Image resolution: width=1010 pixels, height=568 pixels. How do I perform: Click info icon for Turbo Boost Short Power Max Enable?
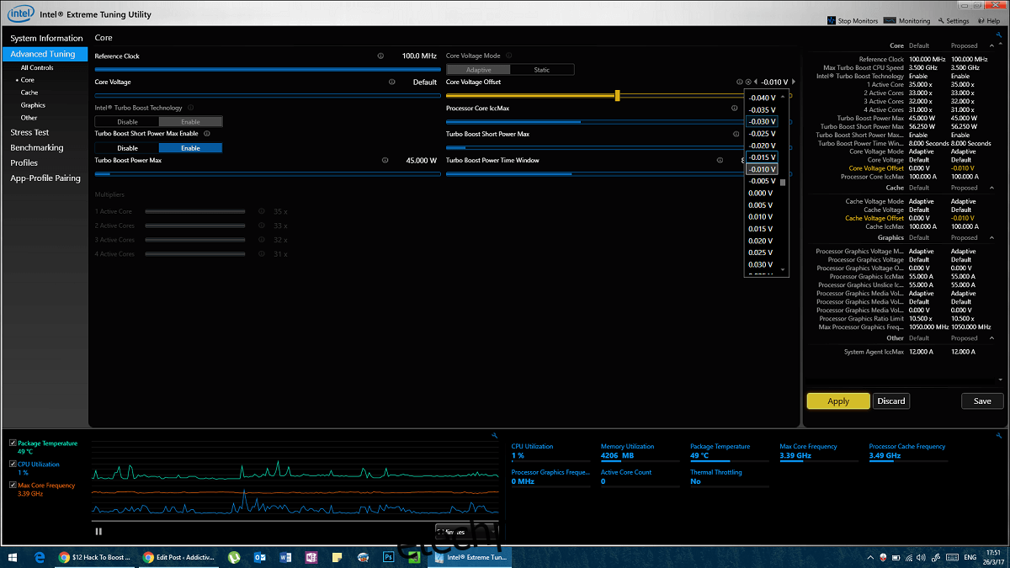(207, 133)
